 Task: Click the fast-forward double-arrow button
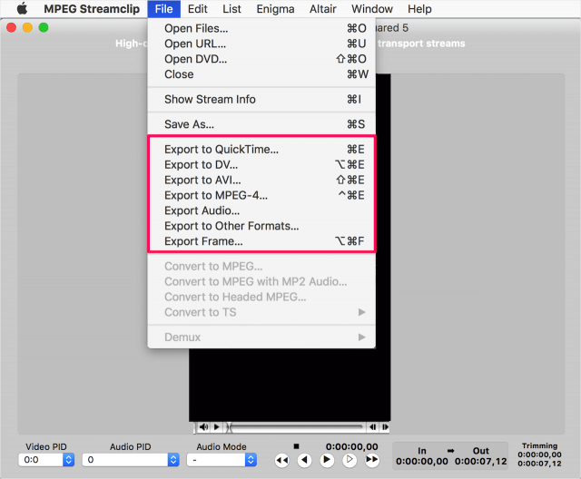tap(372, 460)
